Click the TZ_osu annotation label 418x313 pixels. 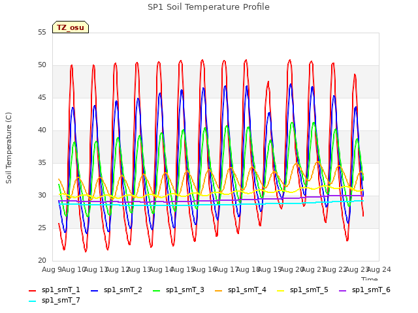pyautogui.click(x=71, y=27)
